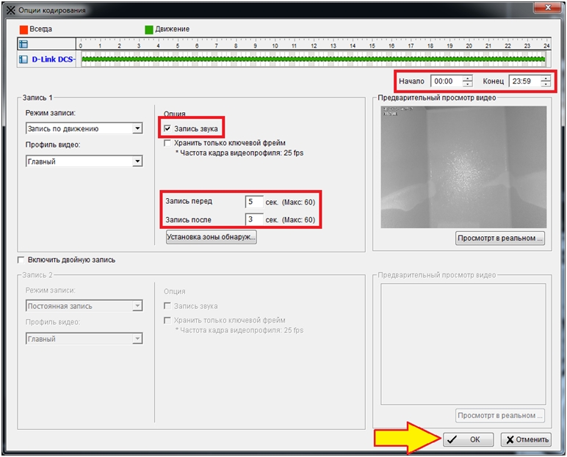Decrease Конец time with the down arrow
The height and width of the screenshot is (457, 567).
tap(545, 84)
